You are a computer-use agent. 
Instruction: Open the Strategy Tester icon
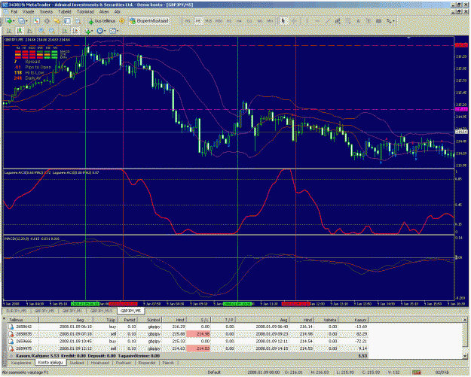click(78, 21)
